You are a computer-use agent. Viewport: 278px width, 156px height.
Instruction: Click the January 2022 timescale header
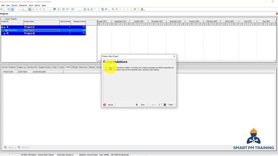(x=194, y=21)
